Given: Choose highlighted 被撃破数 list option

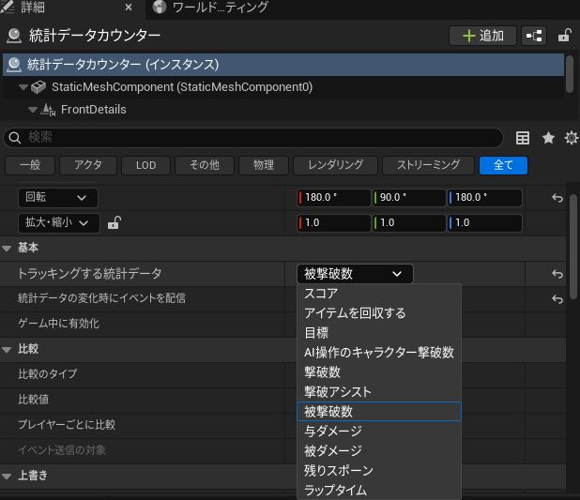Looking at the screenshot, I should tap(379, 412).
